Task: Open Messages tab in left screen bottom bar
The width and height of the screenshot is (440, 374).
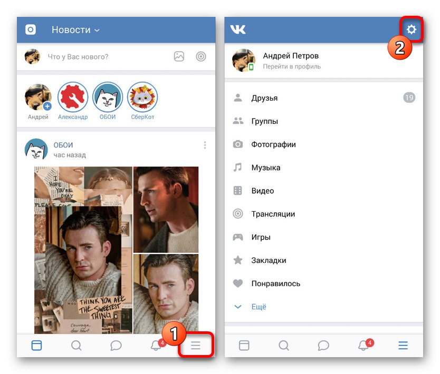Action: point(116,346)
